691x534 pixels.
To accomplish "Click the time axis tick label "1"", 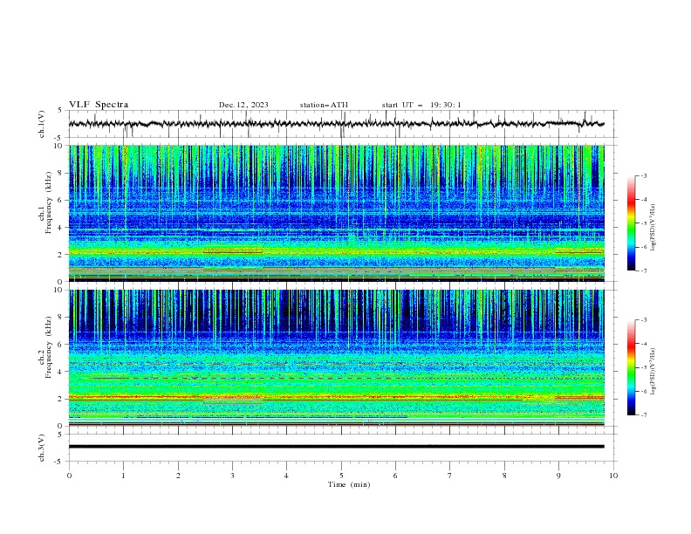I will (x=123, y=476).
